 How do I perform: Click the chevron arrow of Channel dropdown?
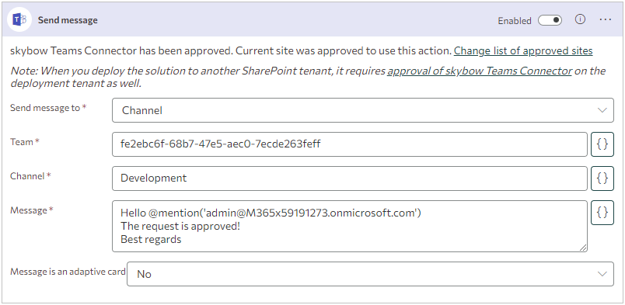pos(602,110)
